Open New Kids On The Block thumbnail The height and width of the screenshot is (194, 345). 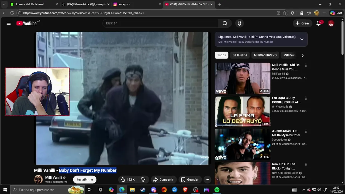pyautogui.click(x=242, y=173)
